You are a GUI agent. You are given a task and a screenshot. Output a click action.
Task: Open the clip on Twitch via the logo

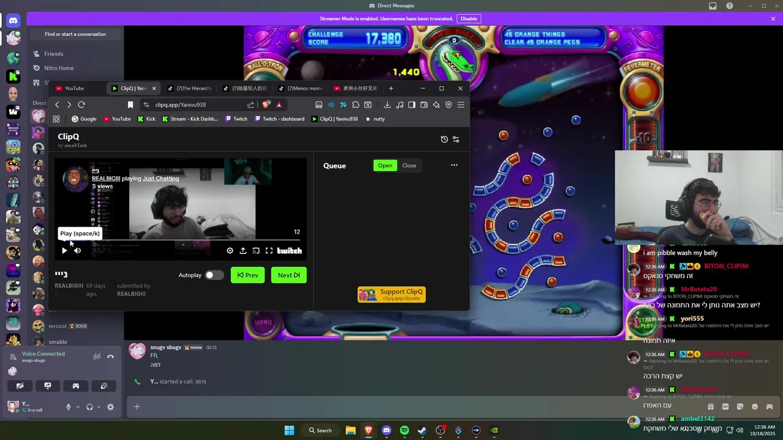click(x=289, y=251)
